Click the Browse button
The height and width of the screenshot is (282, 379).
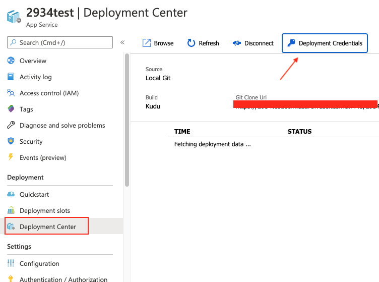pyautogui.click(x=158, y=43)
